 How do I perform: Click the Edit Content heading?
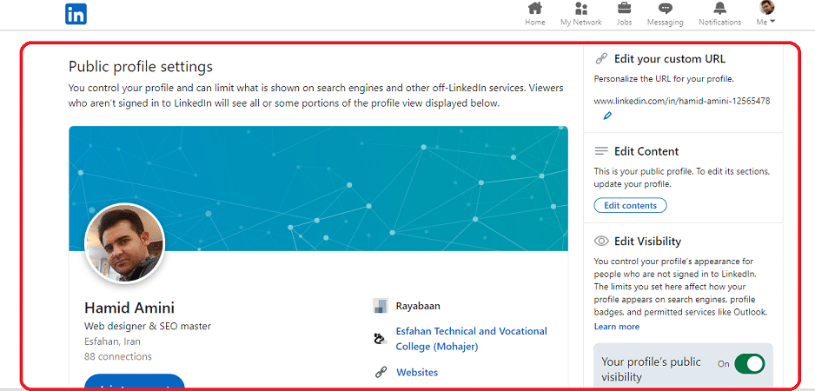(646, 151)
